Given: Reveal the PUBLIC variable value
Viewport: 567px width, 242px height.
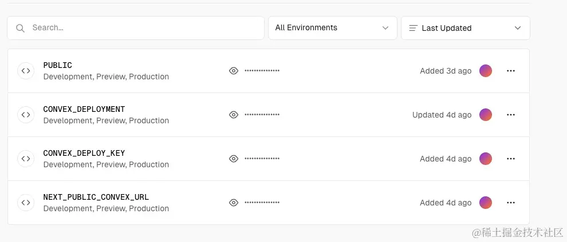Looking at the screenshot, I should coord(234,71).
